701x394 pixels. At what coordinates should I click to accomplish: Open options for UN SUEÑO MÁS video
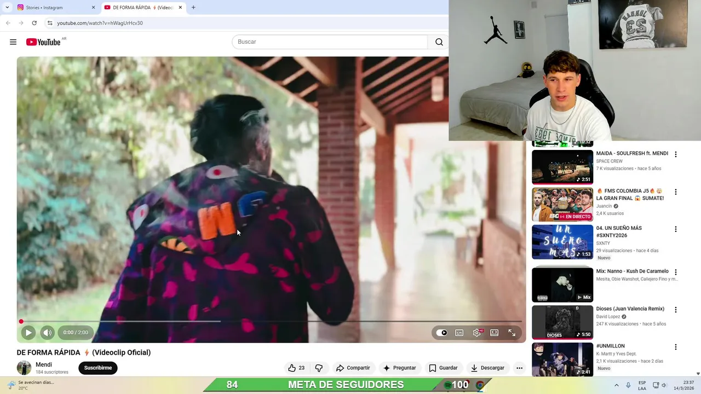pyautogui.click(x=675, y=229)
